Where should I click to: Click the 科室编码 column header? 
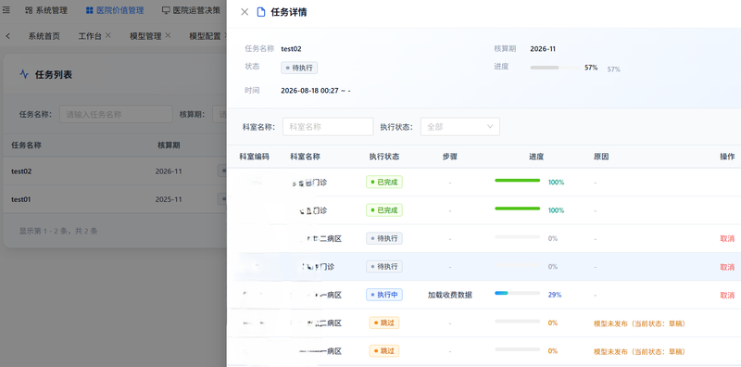[254, 157]
